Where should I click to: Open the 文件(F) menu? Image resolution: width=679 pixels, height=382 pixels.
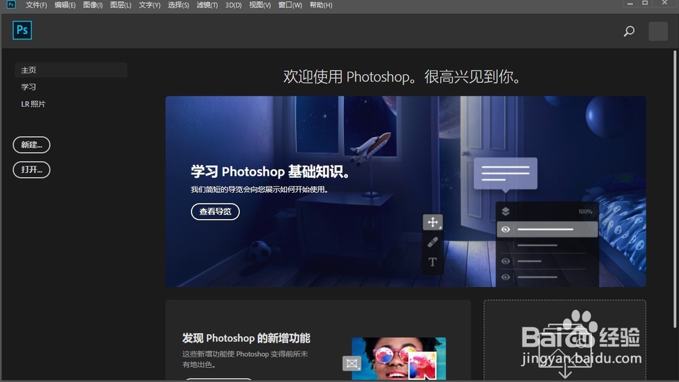(x=36, y=5)
